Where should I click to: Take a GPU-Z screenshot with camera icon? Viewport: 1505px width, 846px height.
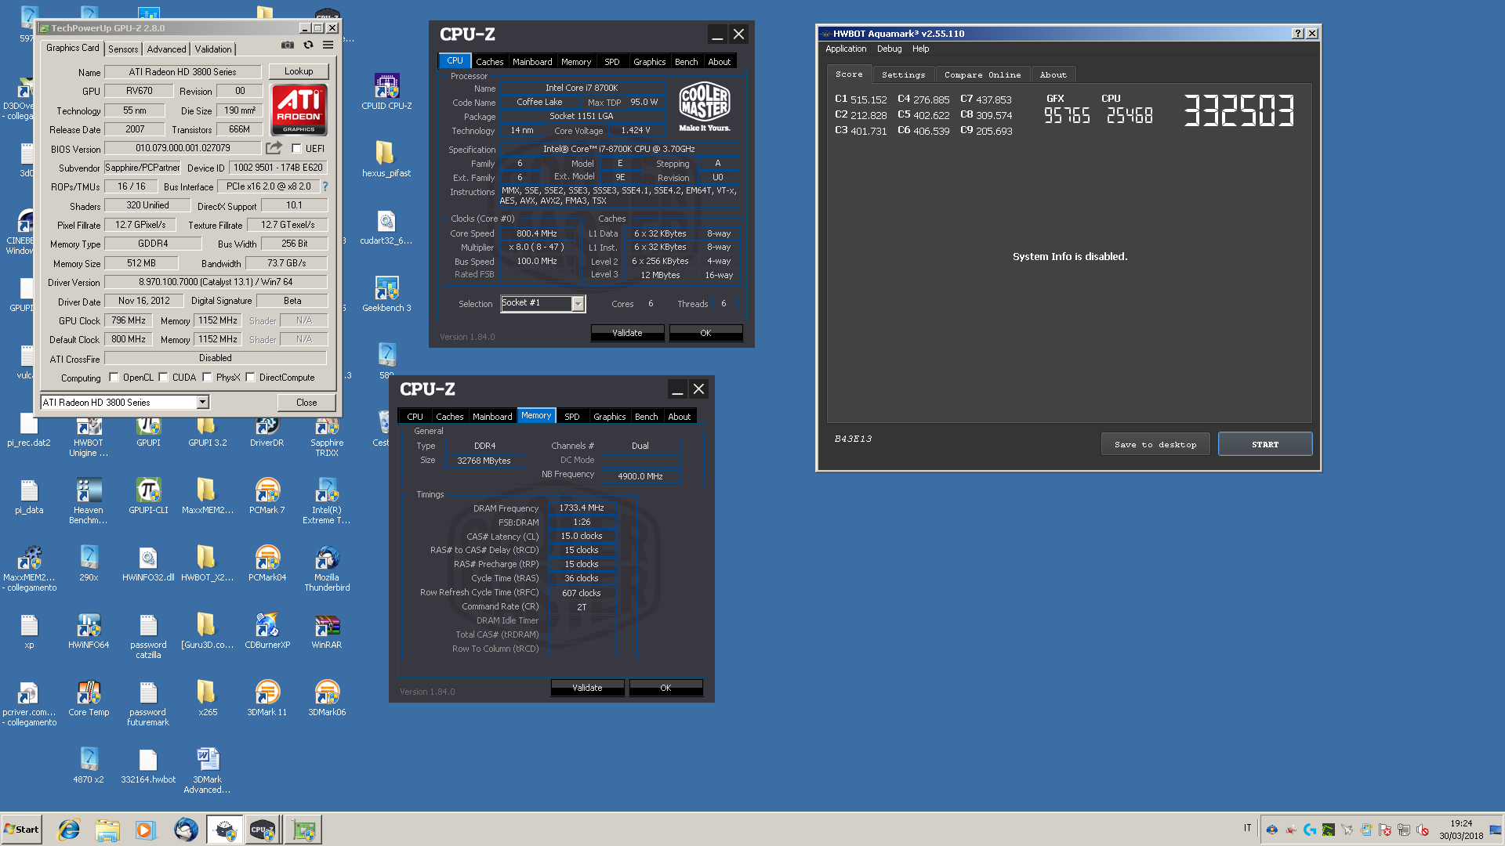[x=288, y=45]
